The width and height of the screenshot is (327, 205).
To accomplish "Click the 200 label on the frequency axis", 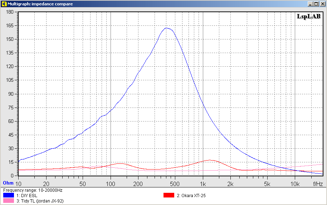I will (138, 184).
